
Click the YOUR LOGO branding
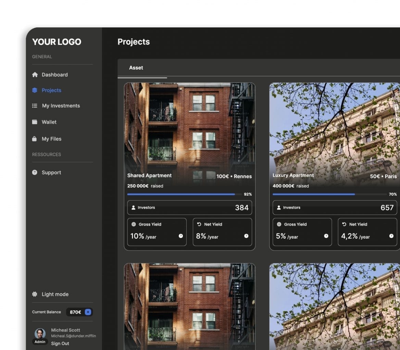[x=57, y=42]
